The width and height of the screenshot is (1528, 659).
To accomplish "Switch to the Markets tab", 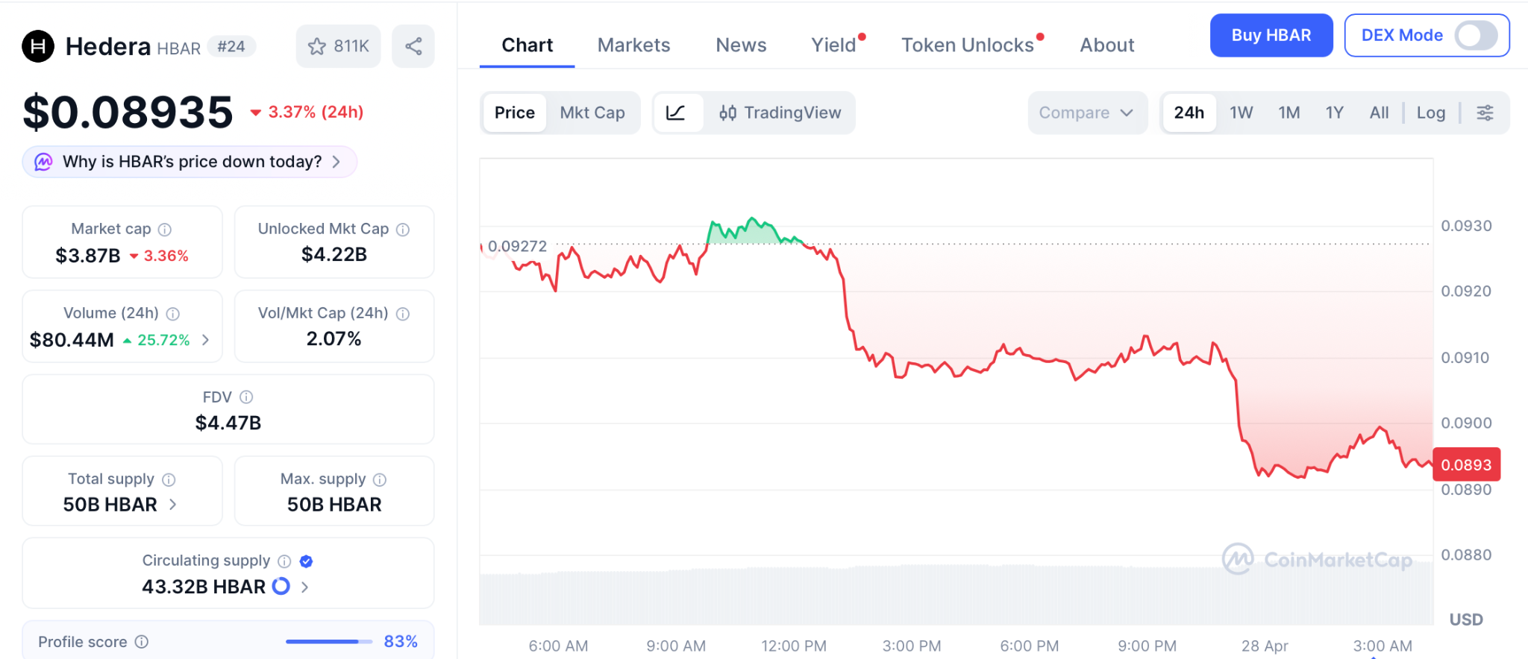I will [x=633, y=45].
